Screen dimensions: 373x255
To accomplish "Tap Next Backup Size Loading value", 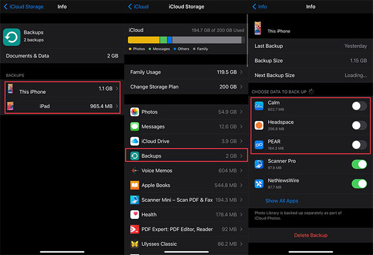I will 355,76.
